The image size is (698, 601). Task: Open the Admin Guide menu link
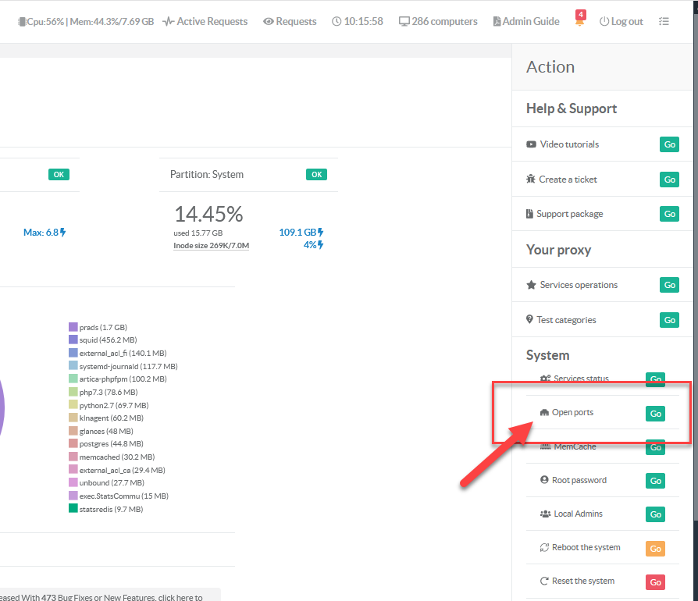[x=525, y=22]
